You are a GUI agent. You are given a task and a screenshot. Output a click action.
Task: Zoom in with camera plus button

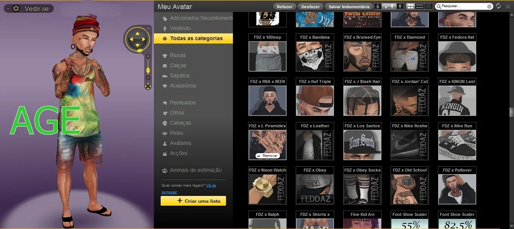tap(148, 56)
